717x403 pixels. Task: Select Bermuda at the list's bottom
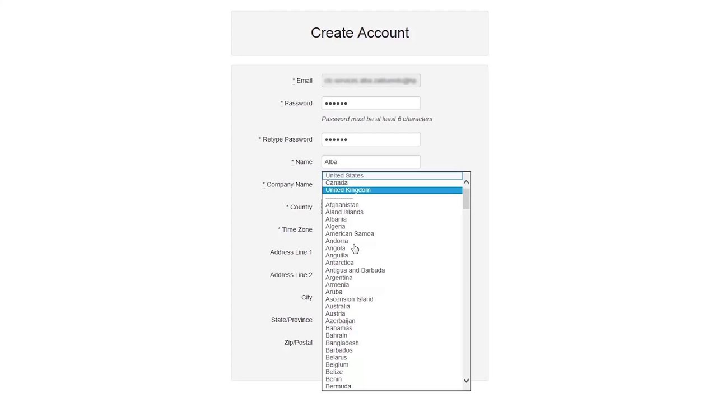[338, 386]
